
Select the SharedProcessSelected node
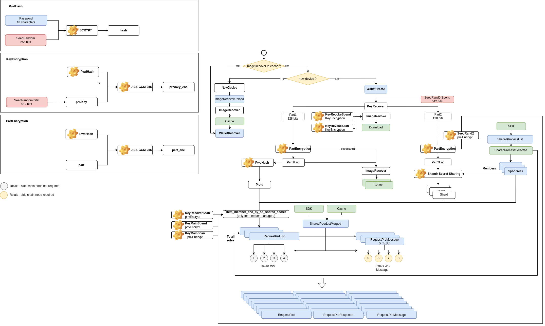(511, 150)
